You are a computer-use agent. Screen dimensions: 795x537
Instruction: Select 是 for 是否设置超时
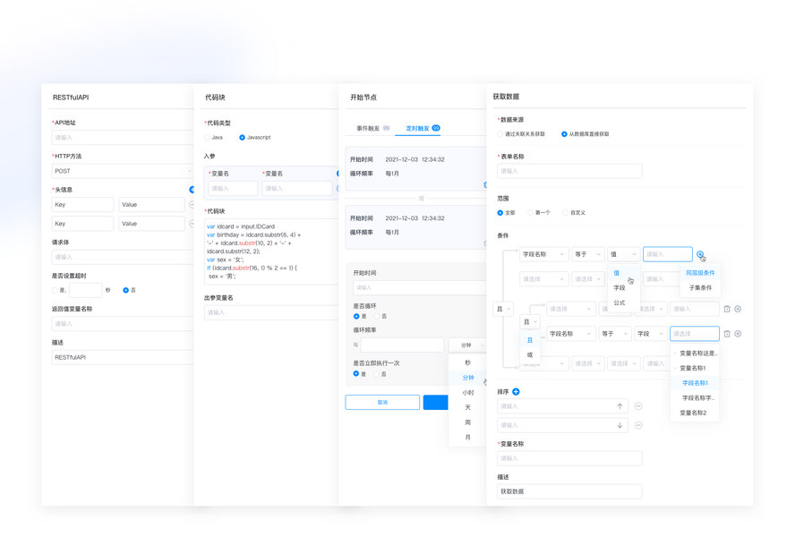tap(55, 290)
